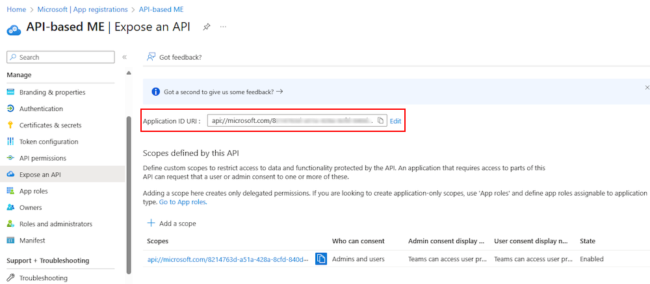Open the api://microsoft.com/8214763d scope link

227,259
